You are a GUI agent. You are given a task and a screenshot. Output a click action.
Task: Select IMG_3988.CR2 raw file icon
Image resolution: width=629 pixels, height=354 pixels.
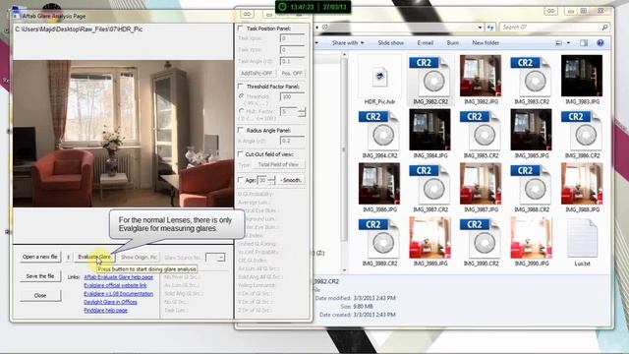point(532,184)
